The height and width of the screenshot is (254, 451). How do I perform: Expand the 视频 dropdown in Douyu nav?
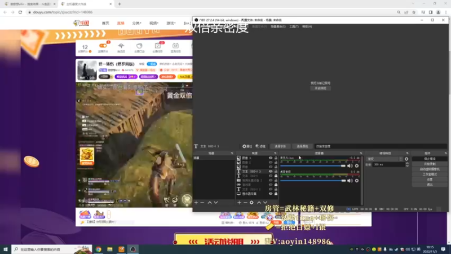(x=153, y=23)
